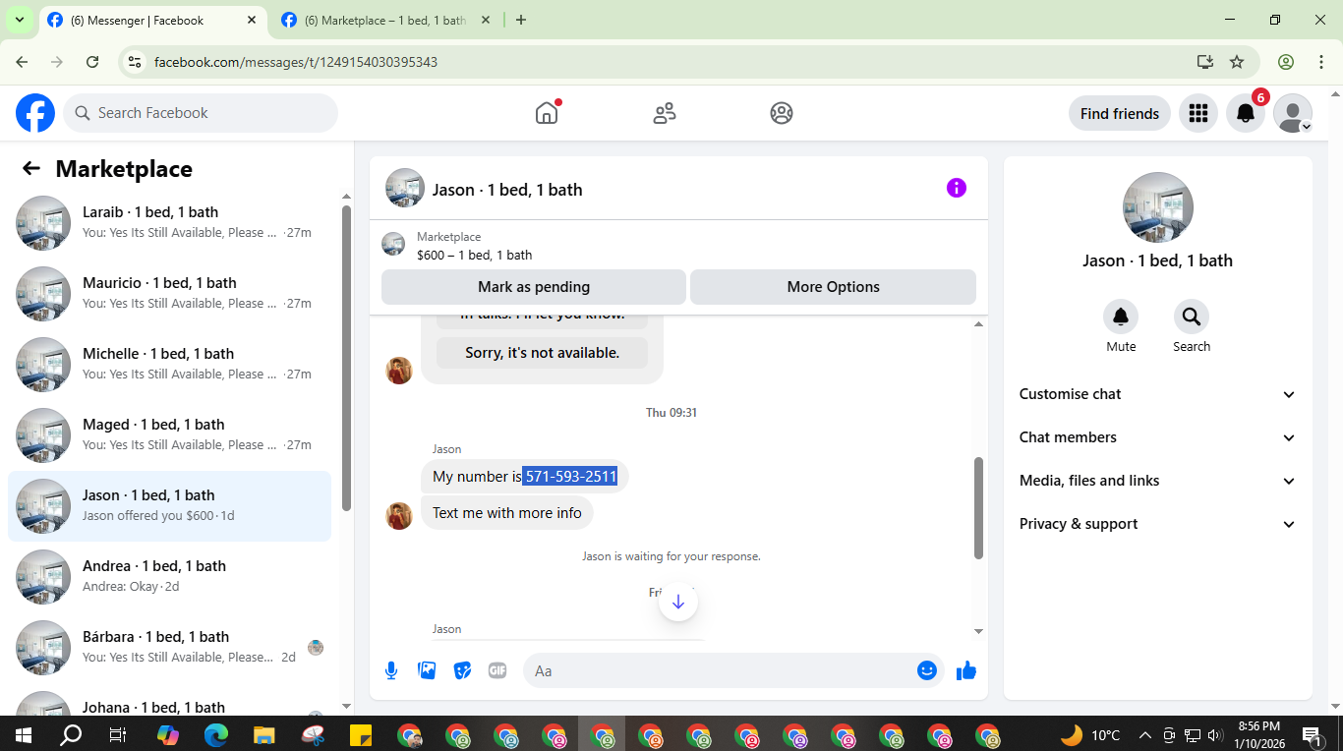Viewport: 1343px width, 751px height.
Task: Select "Sorry, it's not available." quick reply
Action: [x=542, y=353]
